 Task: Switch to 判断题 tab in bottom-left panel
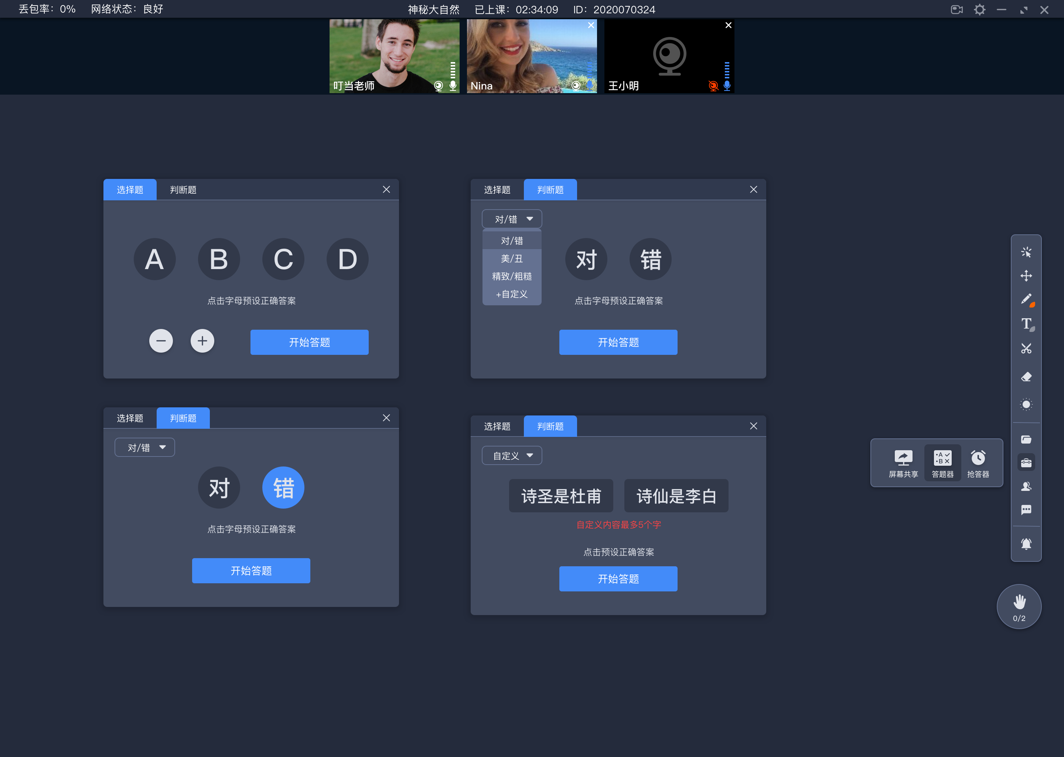coord(183,418)
